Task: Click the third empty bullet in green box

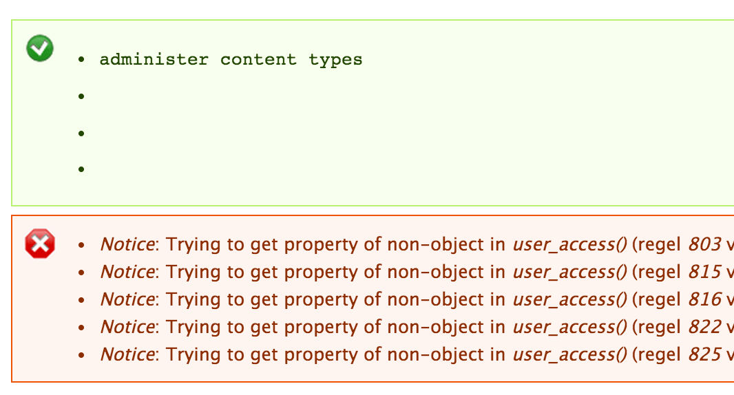Action: [x=81, y=133]
